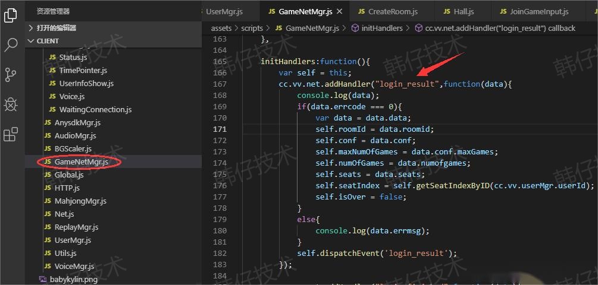Switch to the CreateRoom.js tab

point(392,11)
